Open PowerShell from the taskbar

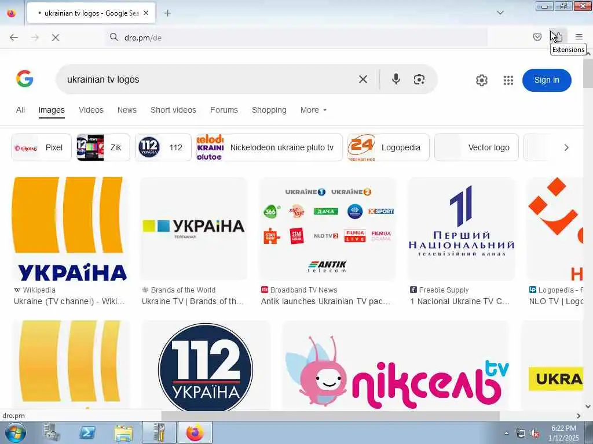pos(87,432)
